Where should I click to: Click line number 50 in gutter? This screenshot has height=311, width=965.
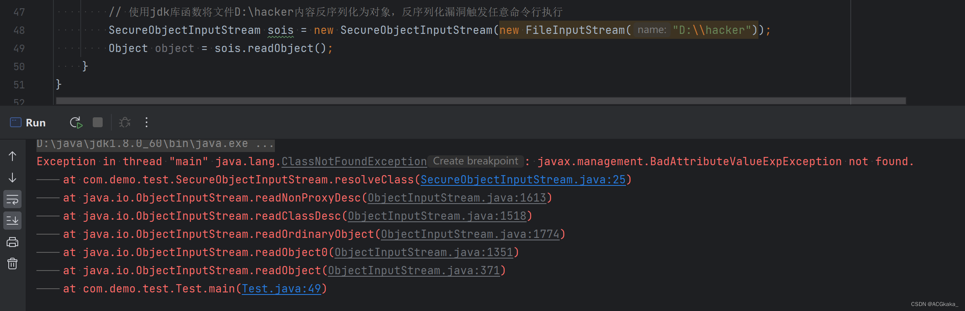(x=19, y=66)
